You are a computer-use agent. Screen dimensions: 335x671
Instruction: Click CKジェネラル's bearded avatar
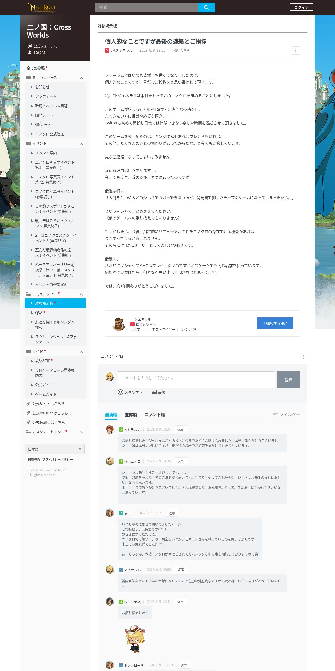[x=119, y=324]
